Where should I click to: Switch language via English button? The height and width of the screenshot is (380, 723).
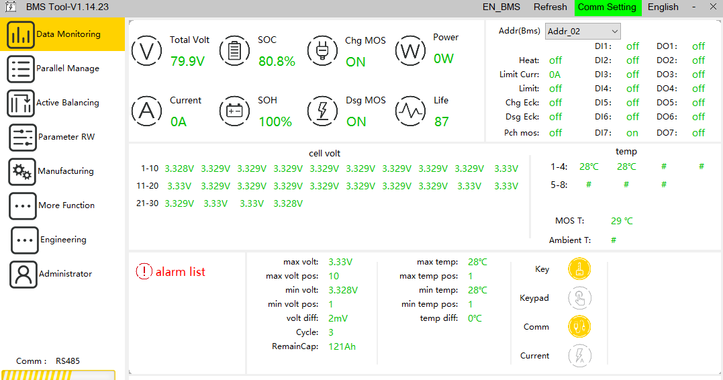pyautogui.click(x=663, y=7)
